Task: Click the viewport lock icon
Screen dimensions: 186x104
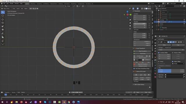Action: (x=150, y=87)
